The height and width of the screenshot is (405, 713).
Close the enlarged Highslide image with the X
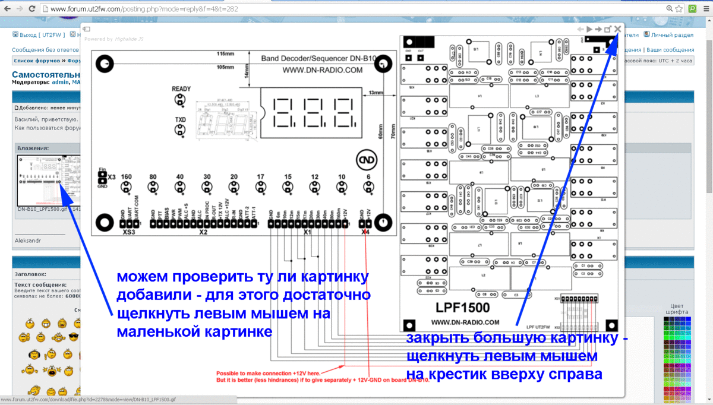point(617,29)
